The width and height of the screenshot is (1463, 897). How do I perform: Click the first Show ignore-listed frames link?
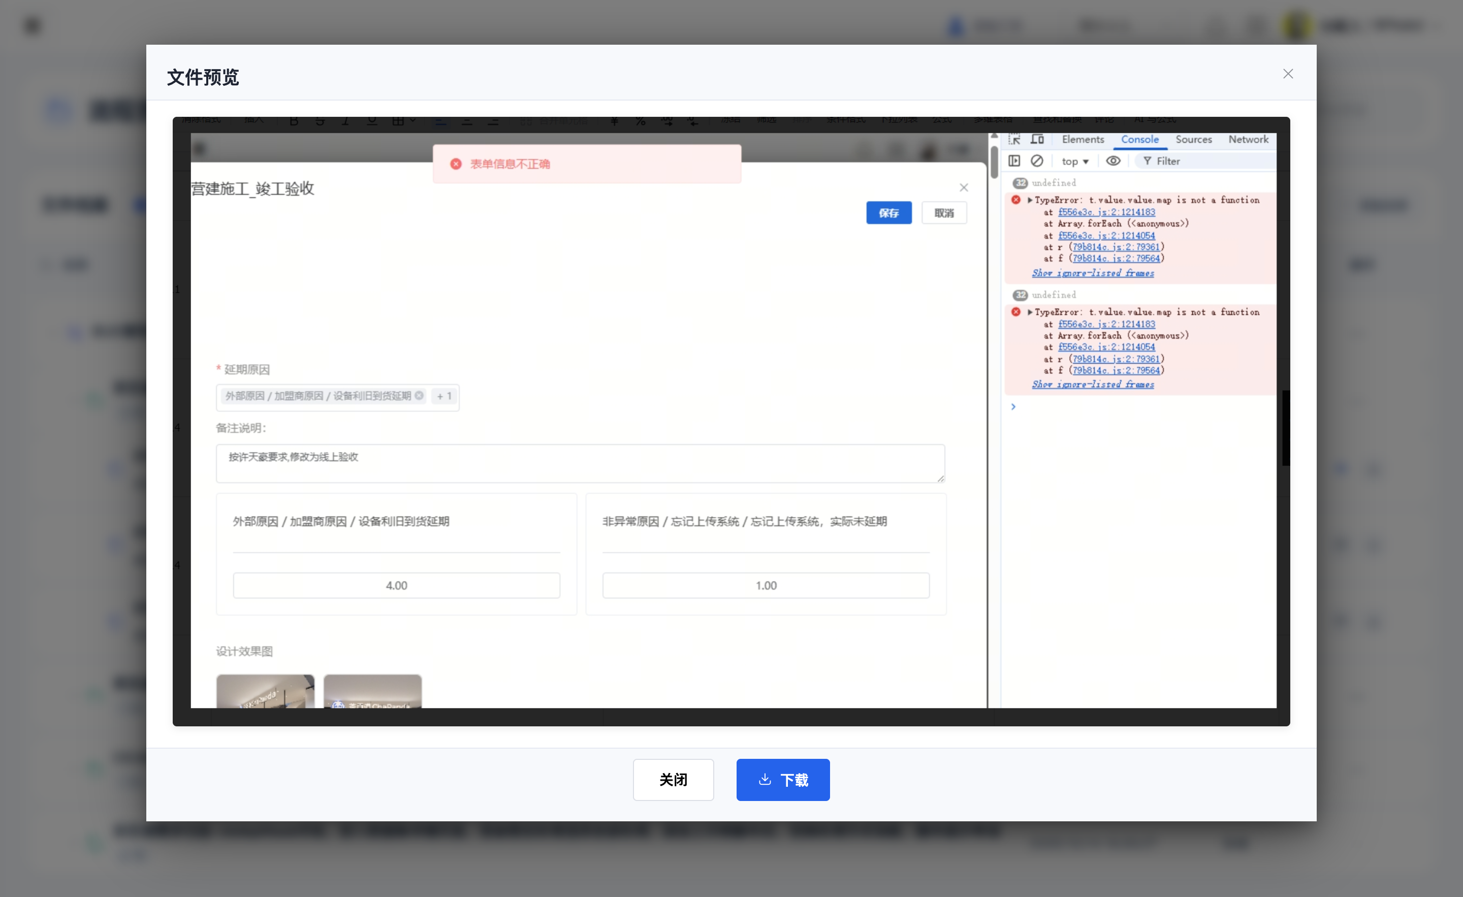coord(1093,273)
